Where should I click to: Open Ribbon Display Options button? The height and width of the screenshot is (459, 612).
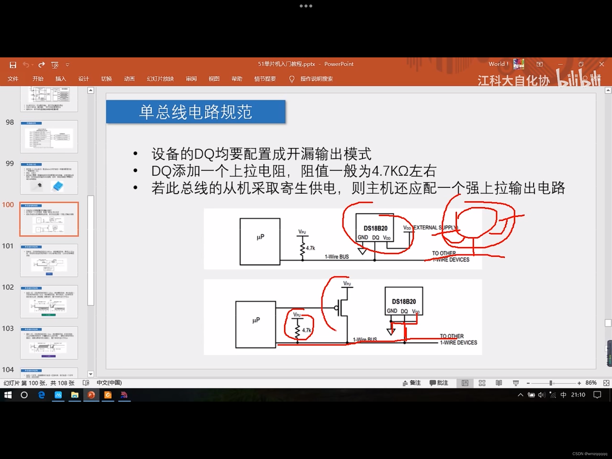pyautogui.click(x=539, y=64)
